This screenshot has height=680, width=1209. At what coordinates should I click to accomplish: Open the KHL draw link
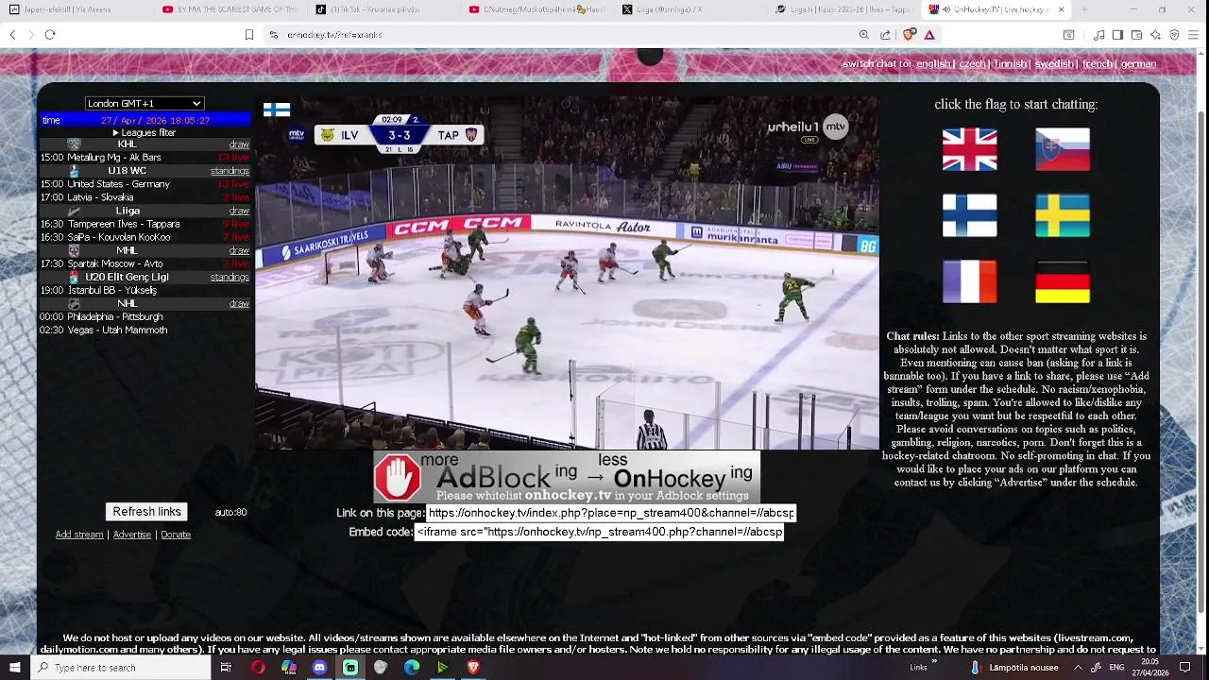point(239,144)
